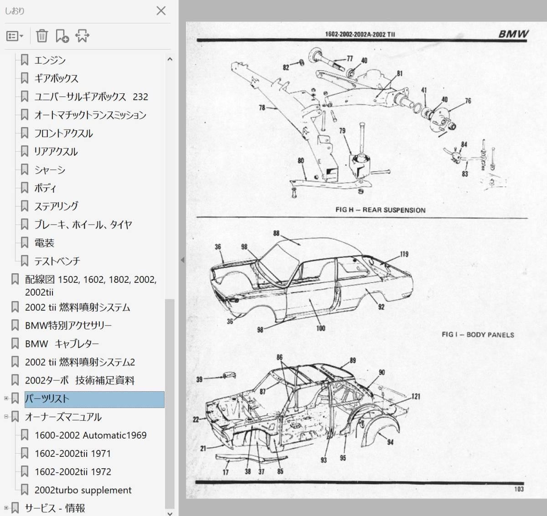Open the ギアボックス bookmark

[57, 78]
